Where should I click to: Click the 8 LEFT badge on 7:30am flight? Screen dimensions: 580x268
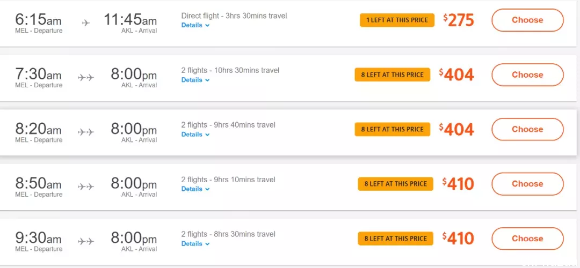393,75
